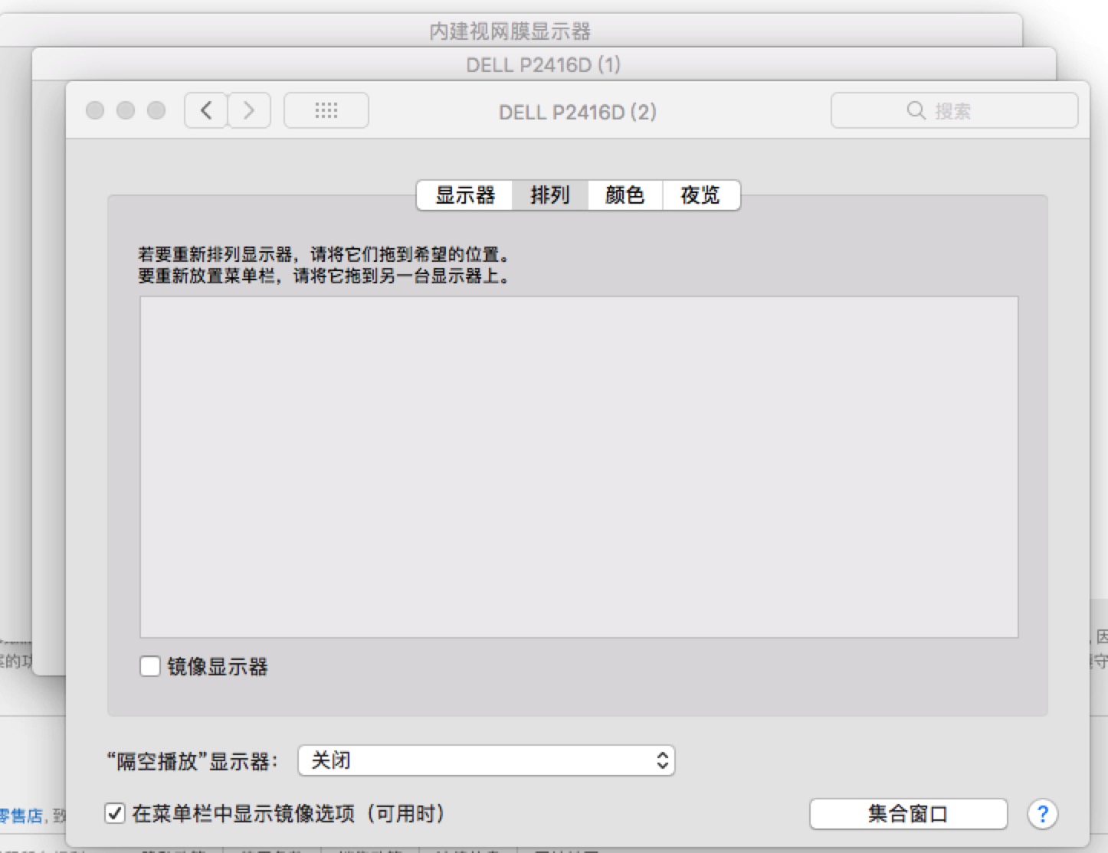Switch to the 夜览 tab

click(x=700, y=195)
